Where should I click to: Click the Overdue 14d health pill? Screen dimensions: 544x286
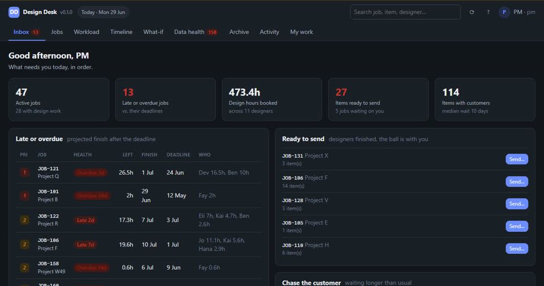point(92,268)
